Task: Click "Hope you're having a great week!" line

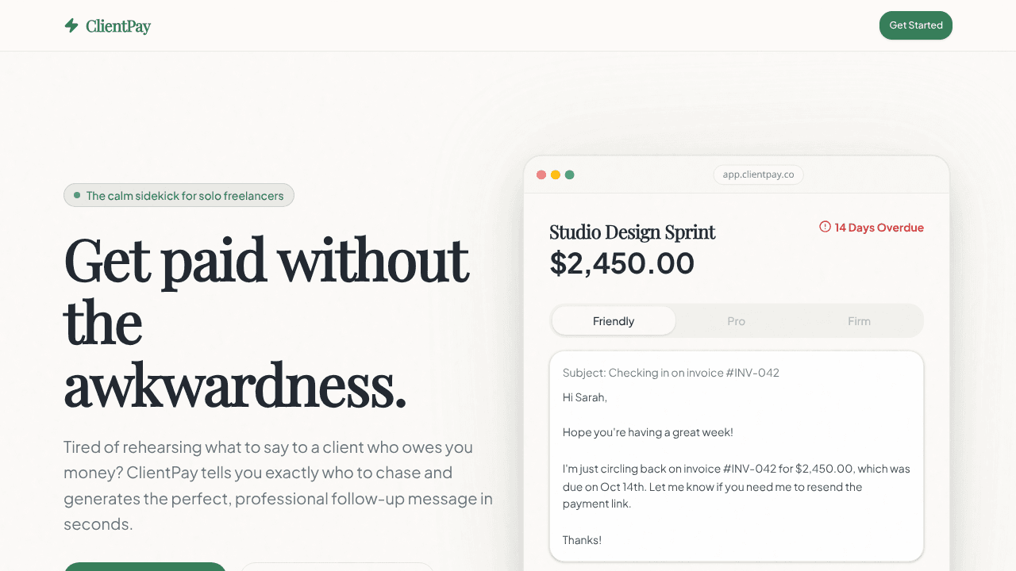Action: point(648,432)
